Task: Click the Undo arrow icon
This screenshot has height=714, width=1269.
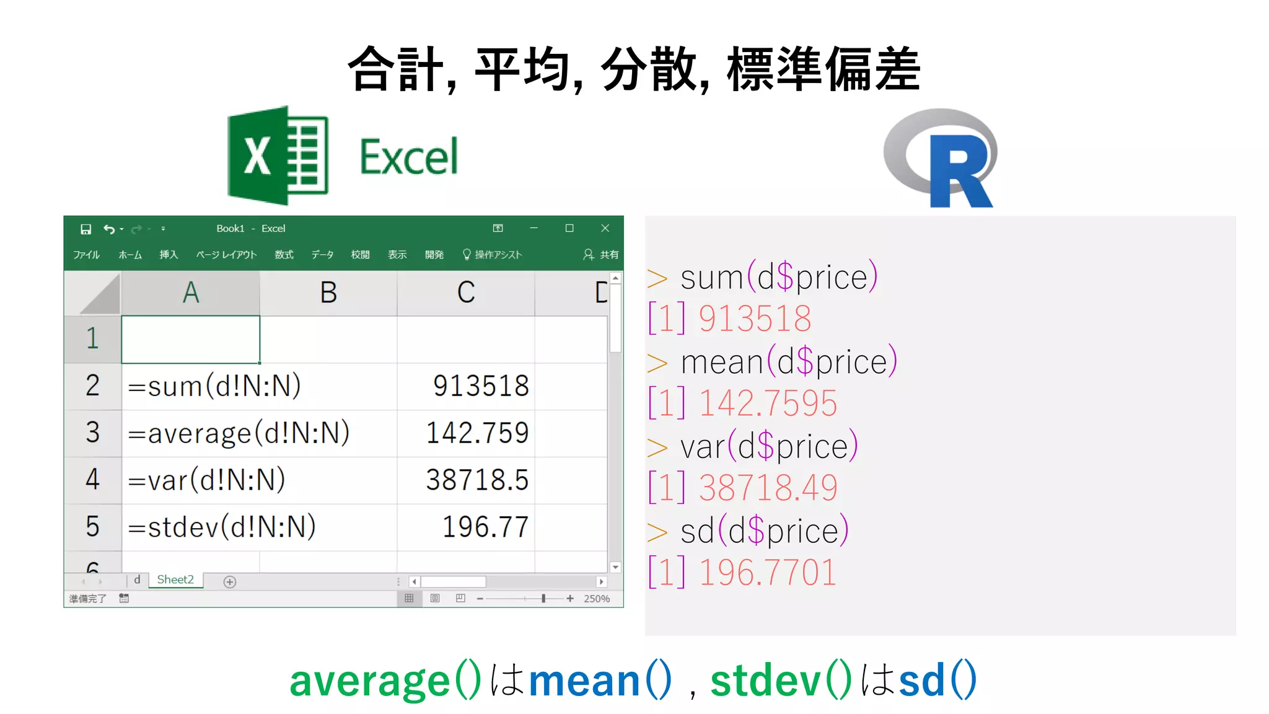Action: click(x=109, y=229)
